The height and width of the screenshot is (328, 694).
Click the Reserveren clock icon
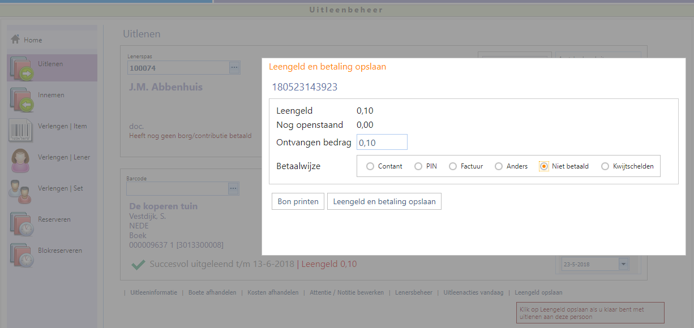22,223
